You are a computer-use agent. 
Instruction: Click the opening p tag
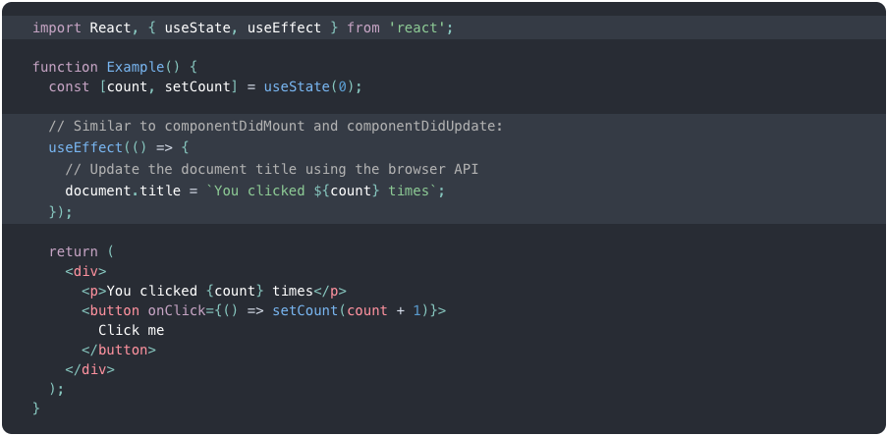click(93, 291)
